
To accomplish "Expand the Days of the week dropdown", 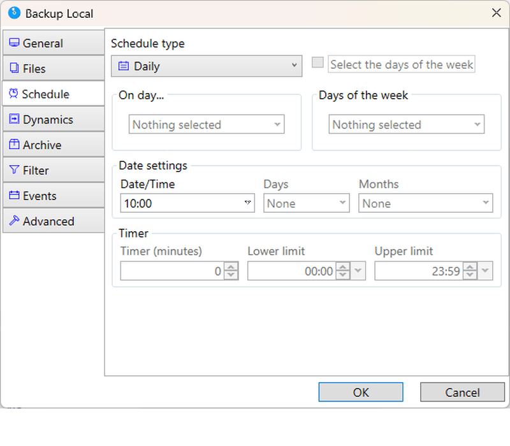I will 407,124.
